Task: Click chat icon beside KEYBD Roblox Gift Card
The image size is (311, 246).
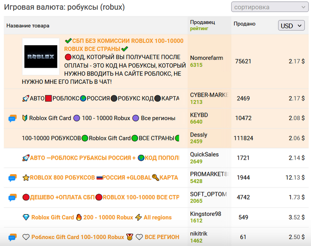Action: tap(12, 118)
